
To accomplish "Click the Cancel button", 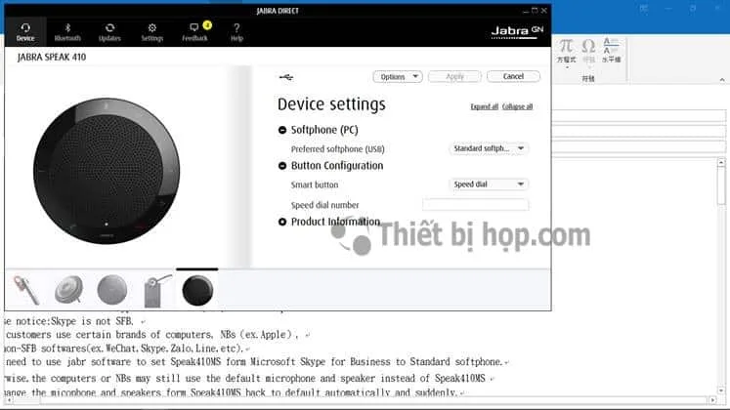I will click(x=513, y=77).
